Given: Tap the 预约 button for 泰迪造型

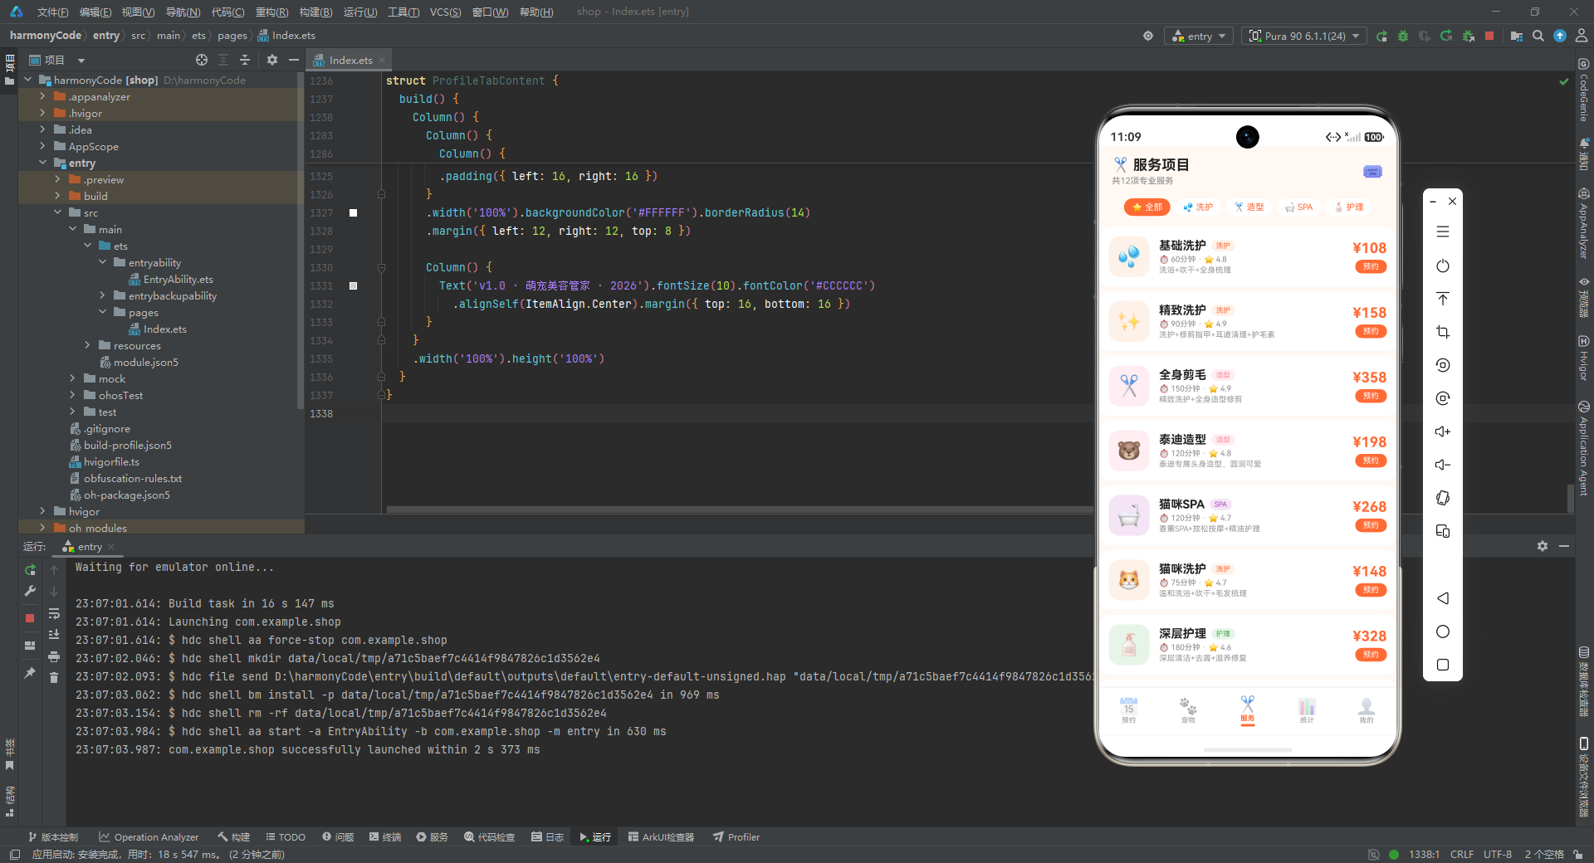Looking at the screenshot, I should [x=1371, y=461].
